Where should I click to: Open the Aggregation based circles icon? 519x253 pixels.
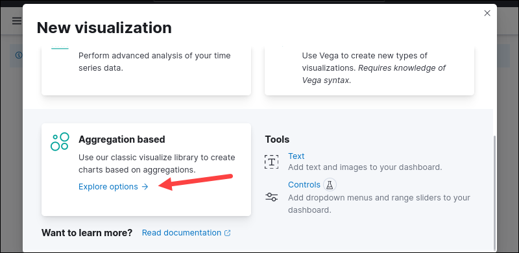(x=60, y=141)
